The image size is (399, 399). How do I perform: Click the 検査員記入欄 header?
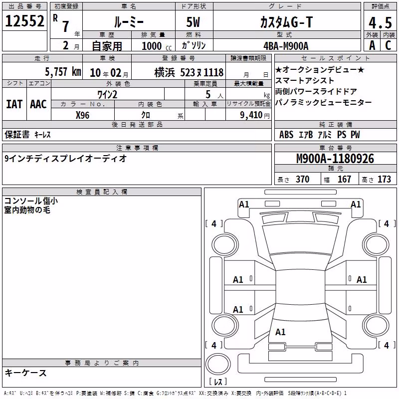click(x=102, y=192)
